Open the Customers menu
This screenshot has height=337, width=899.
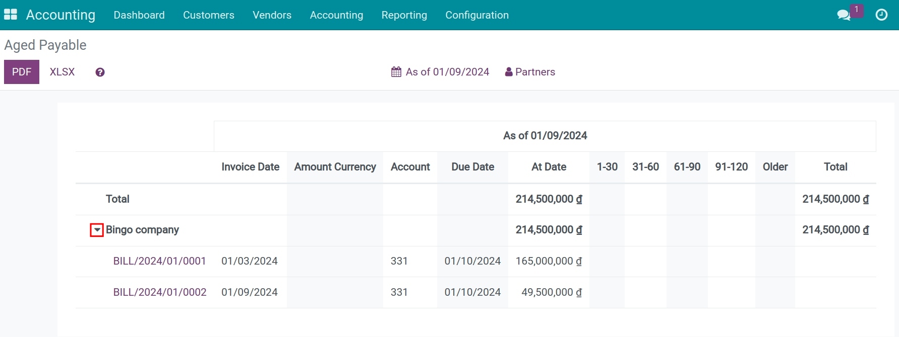(x=209, y=15)
